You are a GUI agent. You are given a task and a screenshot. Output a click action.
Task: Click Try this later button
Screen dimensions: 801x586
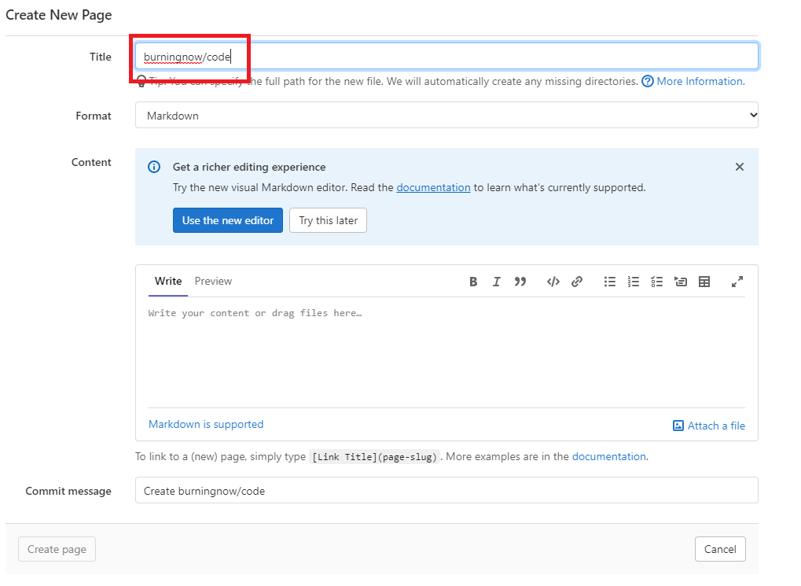coord(328,220)
